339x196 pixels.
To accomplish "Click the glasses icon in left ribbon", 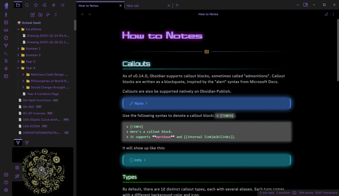I will pyautogui.click(x=6, y=30).
